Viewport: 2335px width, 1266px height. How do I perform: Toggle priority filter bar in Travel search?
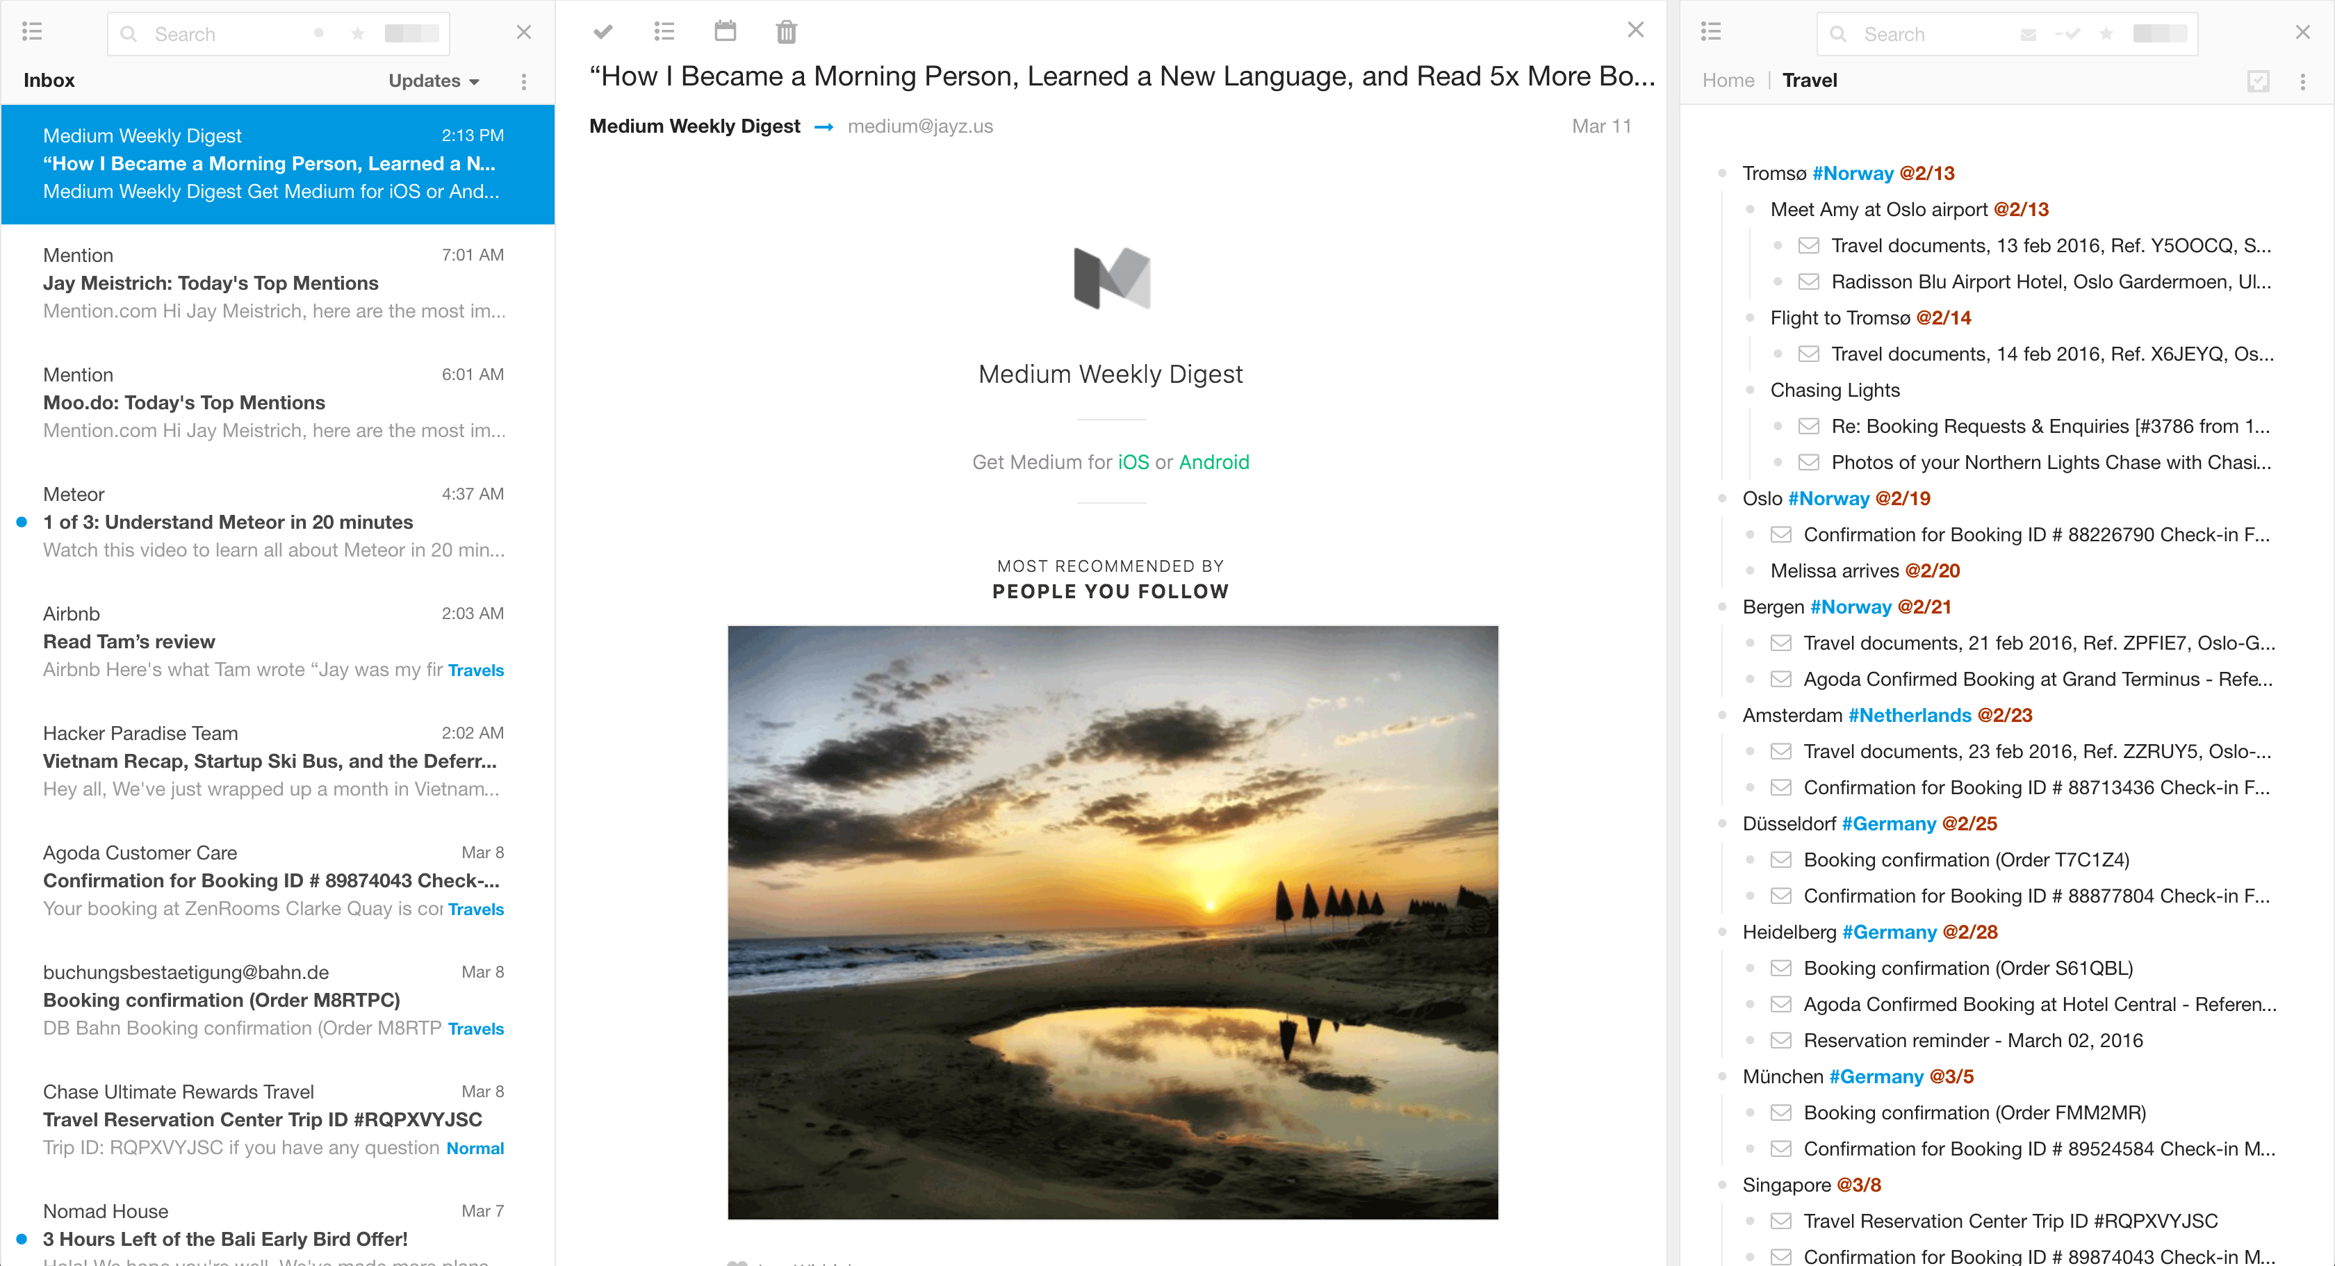pos(2159,33)
